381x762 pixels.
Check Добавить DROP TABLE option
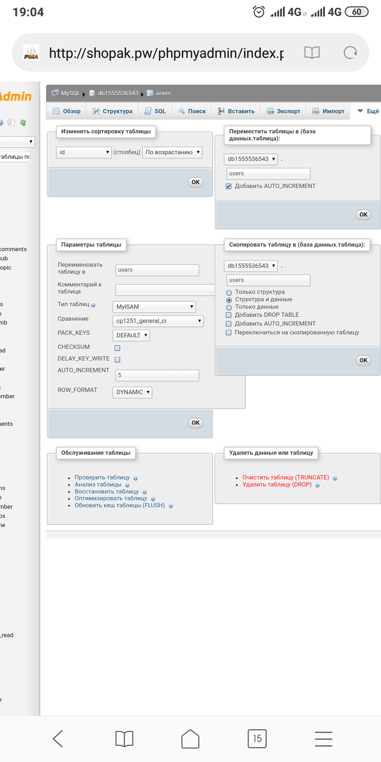pyautogui.click(x=229, y=315)
